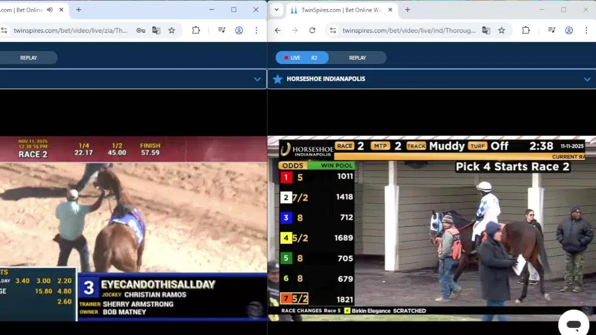
Task: Expand the Horseshoe Indianapolis track chevron
Action: (x=587, y=79)
